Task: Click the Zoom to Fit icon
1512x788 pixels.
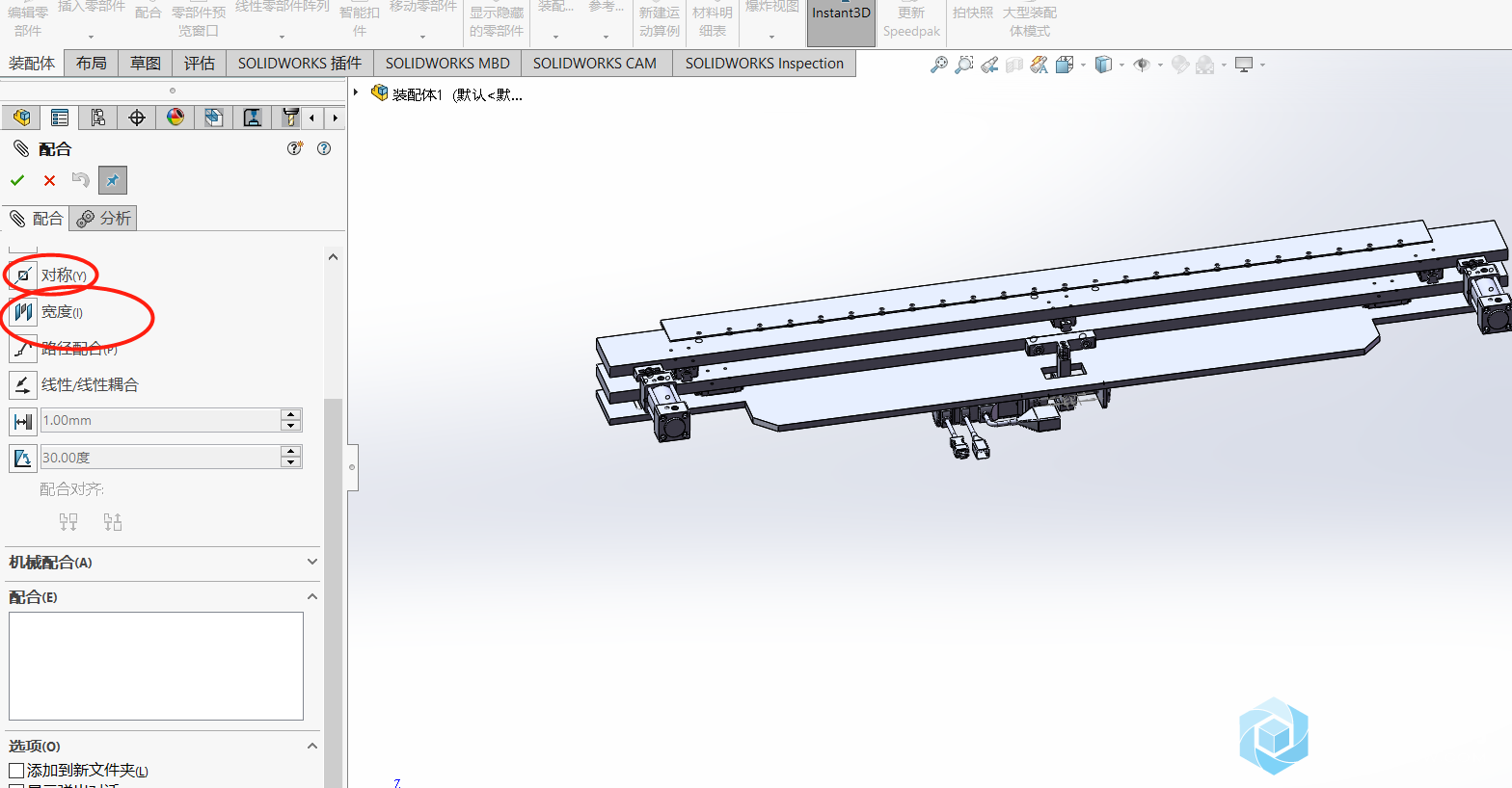Action: point(938,65)
